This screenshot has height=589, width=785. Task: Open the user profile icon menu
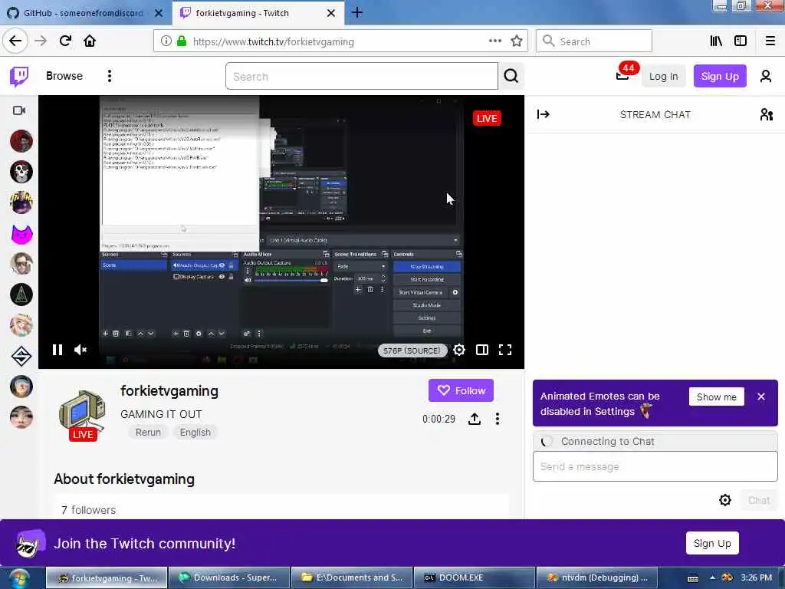pos(766,76)
